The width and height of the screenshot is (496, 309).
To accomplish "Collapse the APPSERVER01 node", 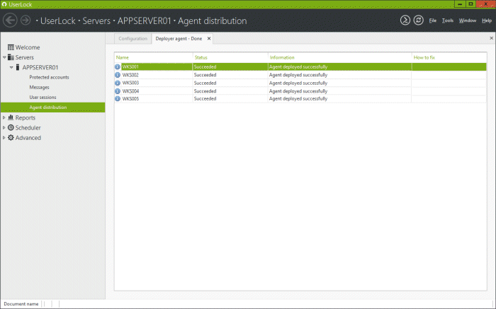I will point(11,67).
